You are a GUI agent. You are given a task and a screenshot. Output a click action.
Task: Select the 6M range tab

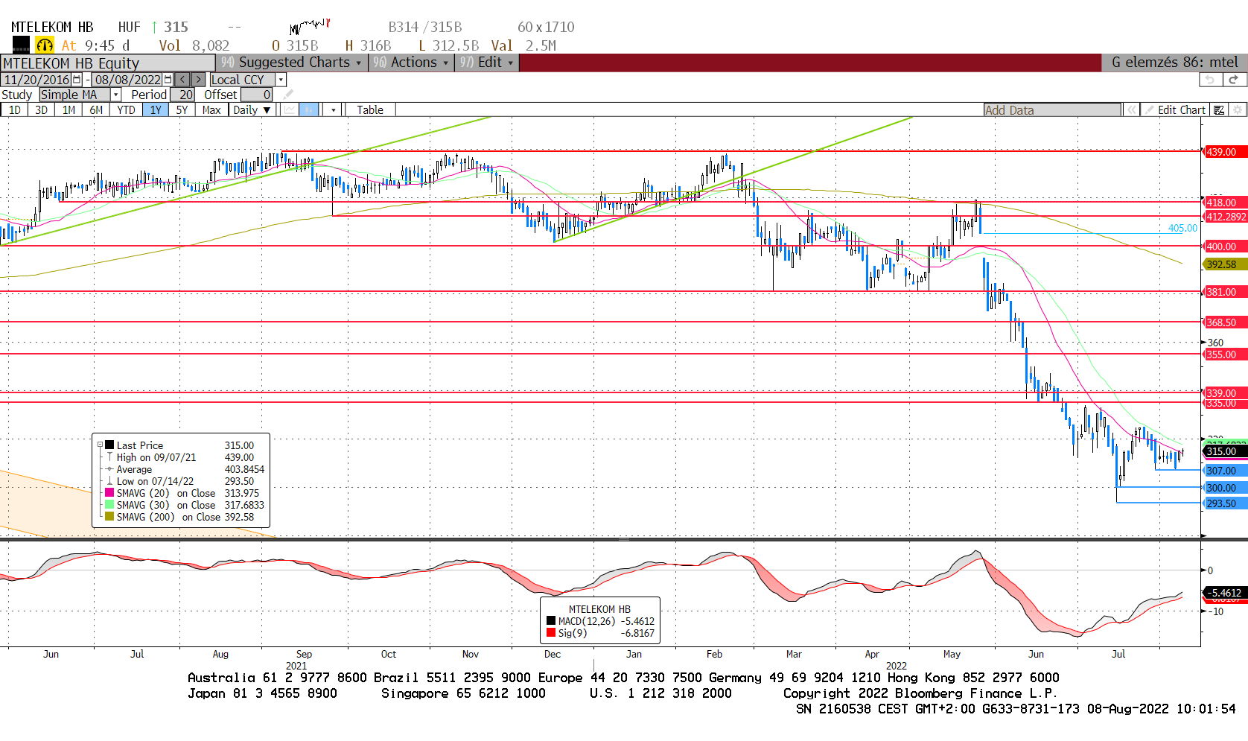[96, 110]
